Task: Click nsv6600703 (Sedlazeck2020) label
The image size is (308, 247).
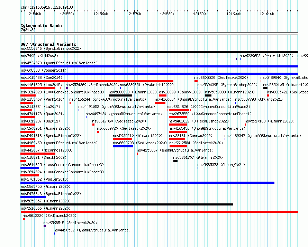Action: coord(140,143)
